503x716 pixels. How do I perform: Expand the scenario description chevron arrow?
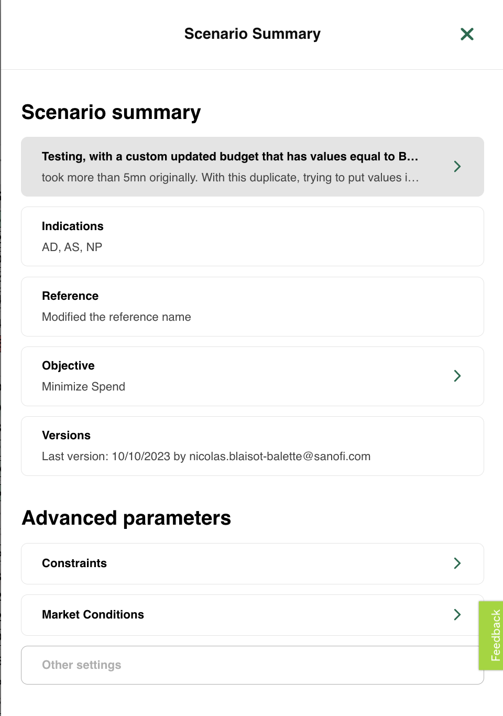tap(457, 167)
